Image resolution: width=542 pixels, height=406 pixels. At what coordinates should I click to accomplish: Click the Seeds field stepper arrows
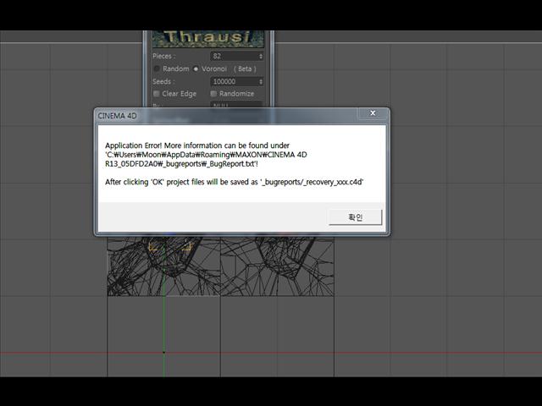click(x=261, y=81)
